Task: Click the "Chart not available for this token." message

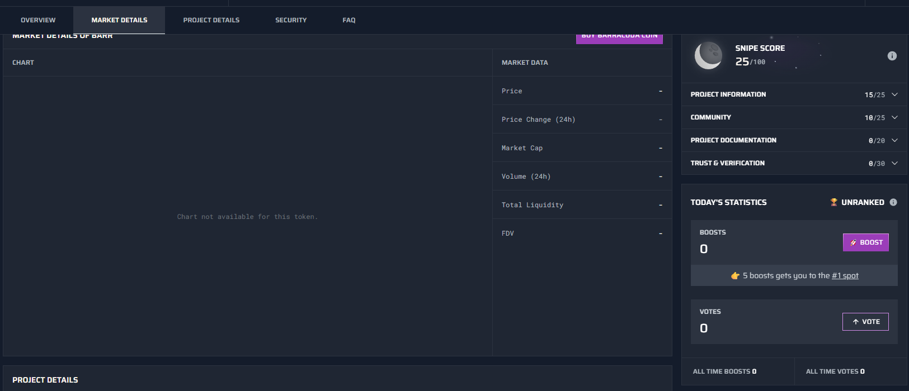Action: click(x=247, y=217)
